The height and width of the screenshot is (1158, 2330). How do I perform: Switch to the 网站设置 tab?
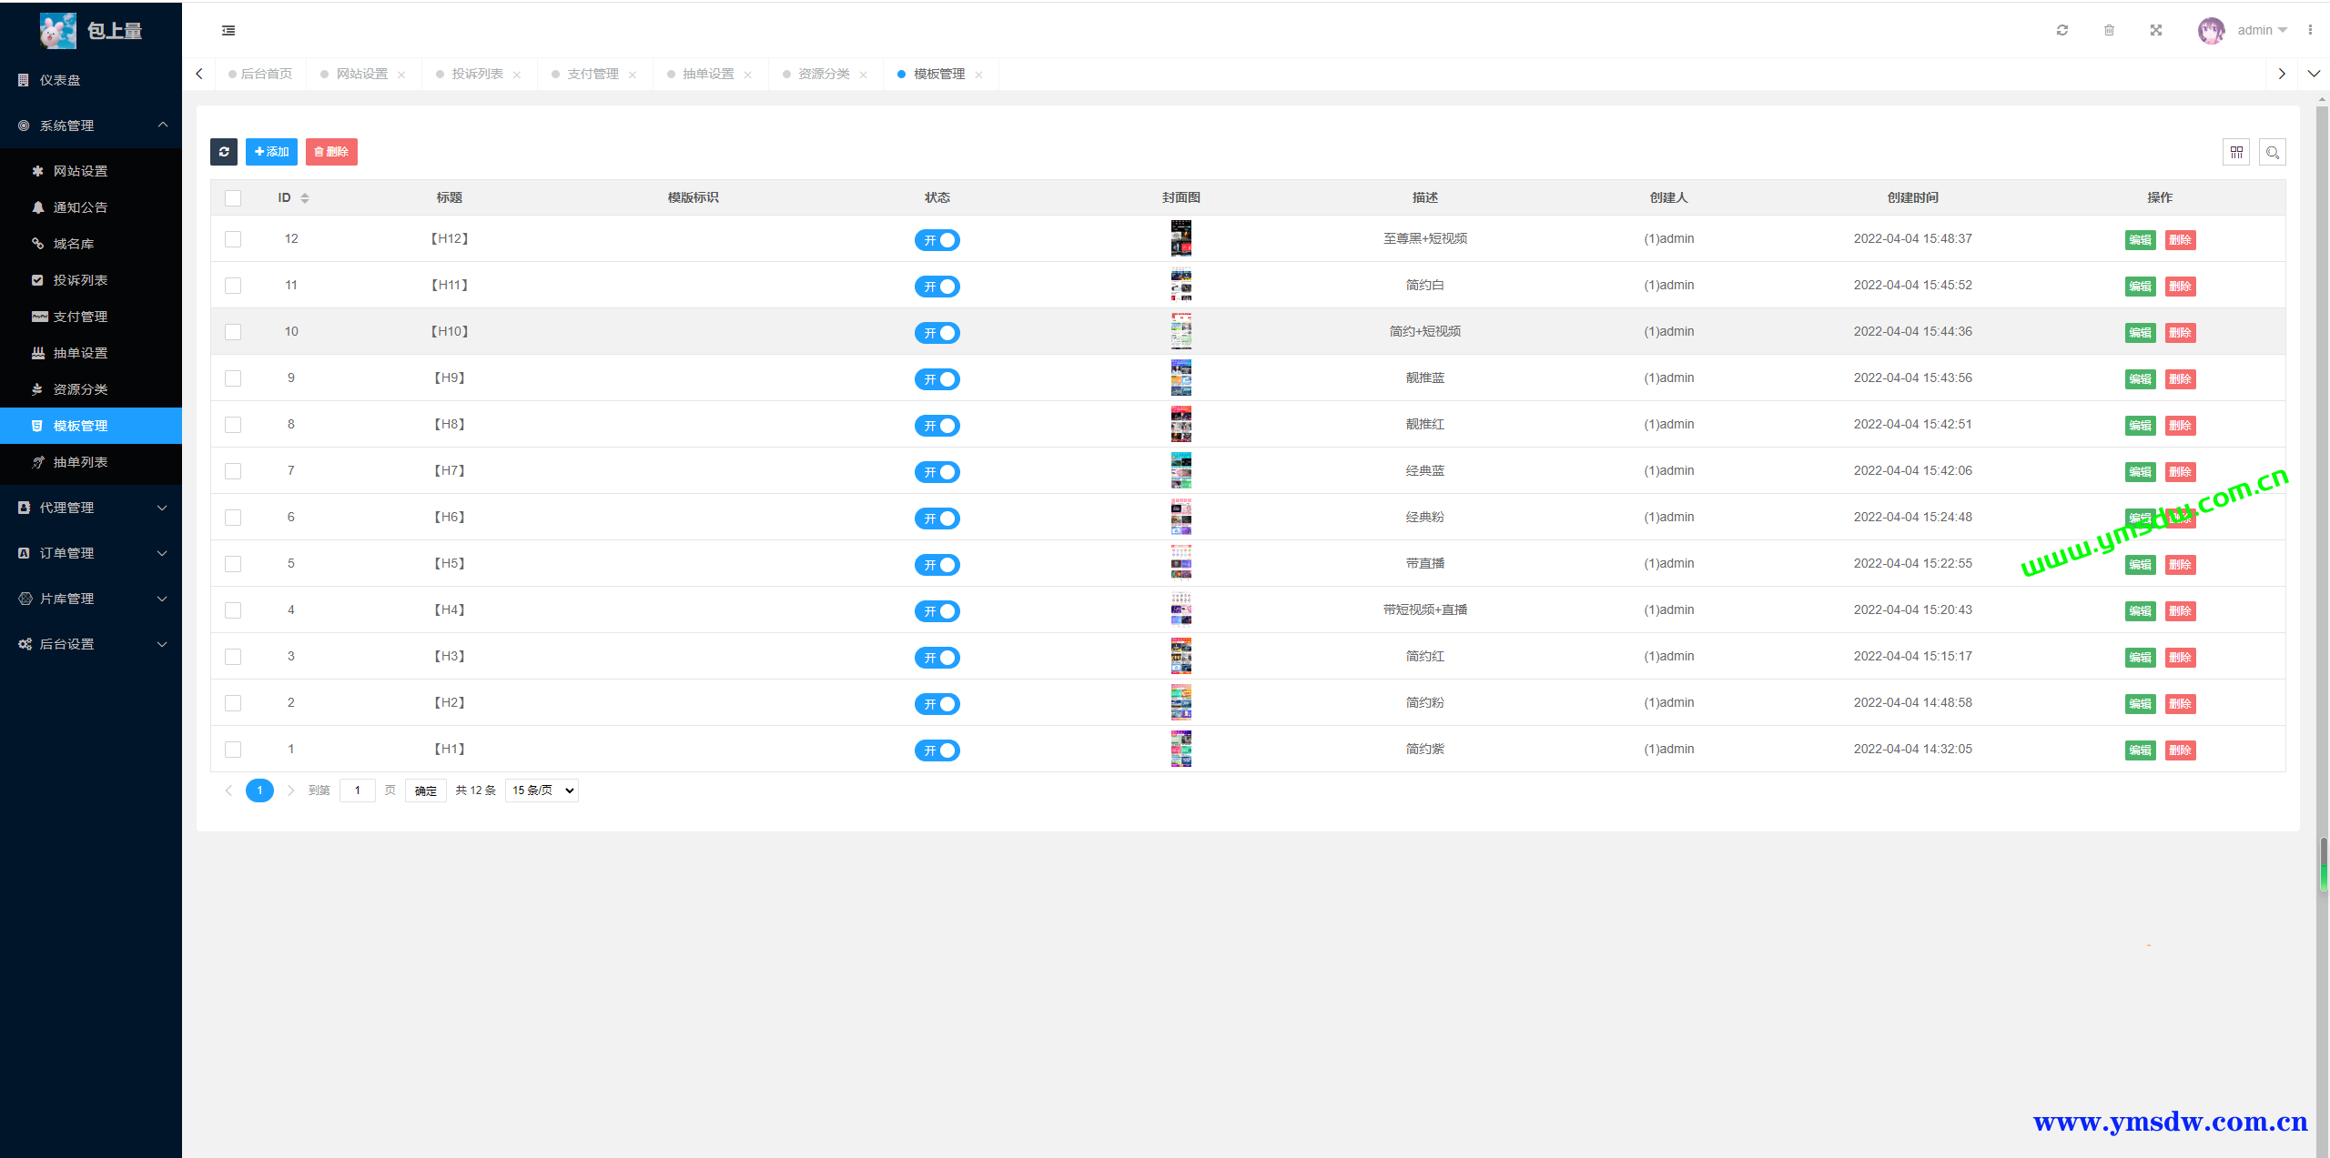coord(362,74)
